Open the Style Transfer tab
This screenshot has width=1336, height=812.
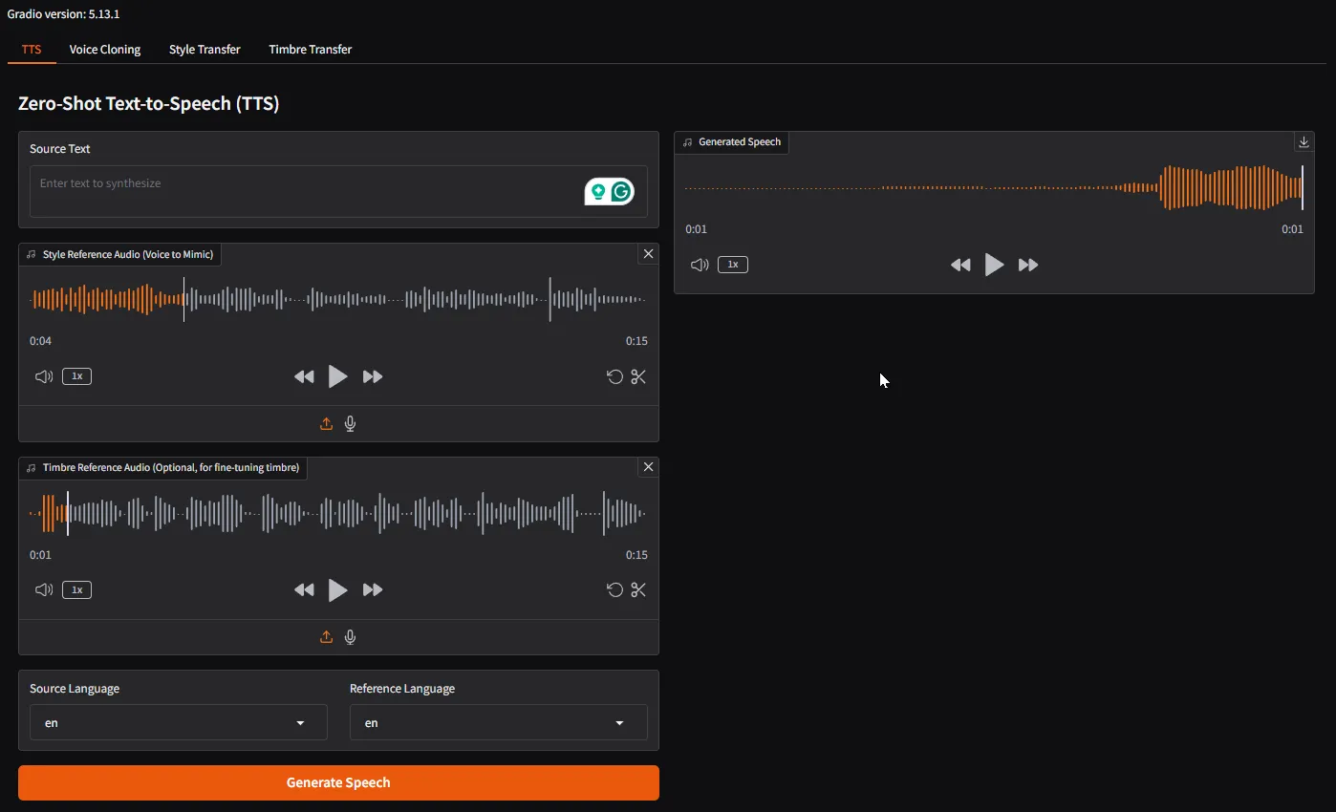coord(205,50)
